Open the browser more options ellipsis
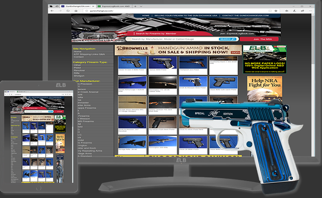The height and width of the screenshot is (198, 322). pos(310,11)
